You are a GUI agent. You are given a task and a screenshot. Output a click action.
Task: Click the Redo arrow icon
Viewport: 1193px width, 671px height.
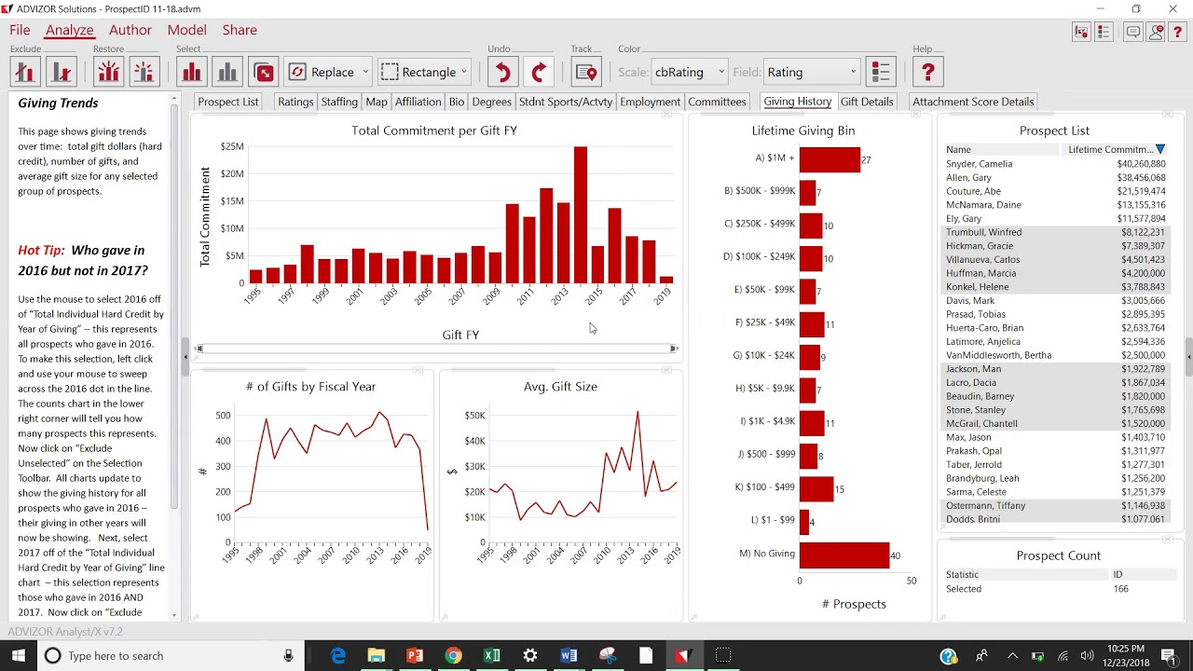539,72
